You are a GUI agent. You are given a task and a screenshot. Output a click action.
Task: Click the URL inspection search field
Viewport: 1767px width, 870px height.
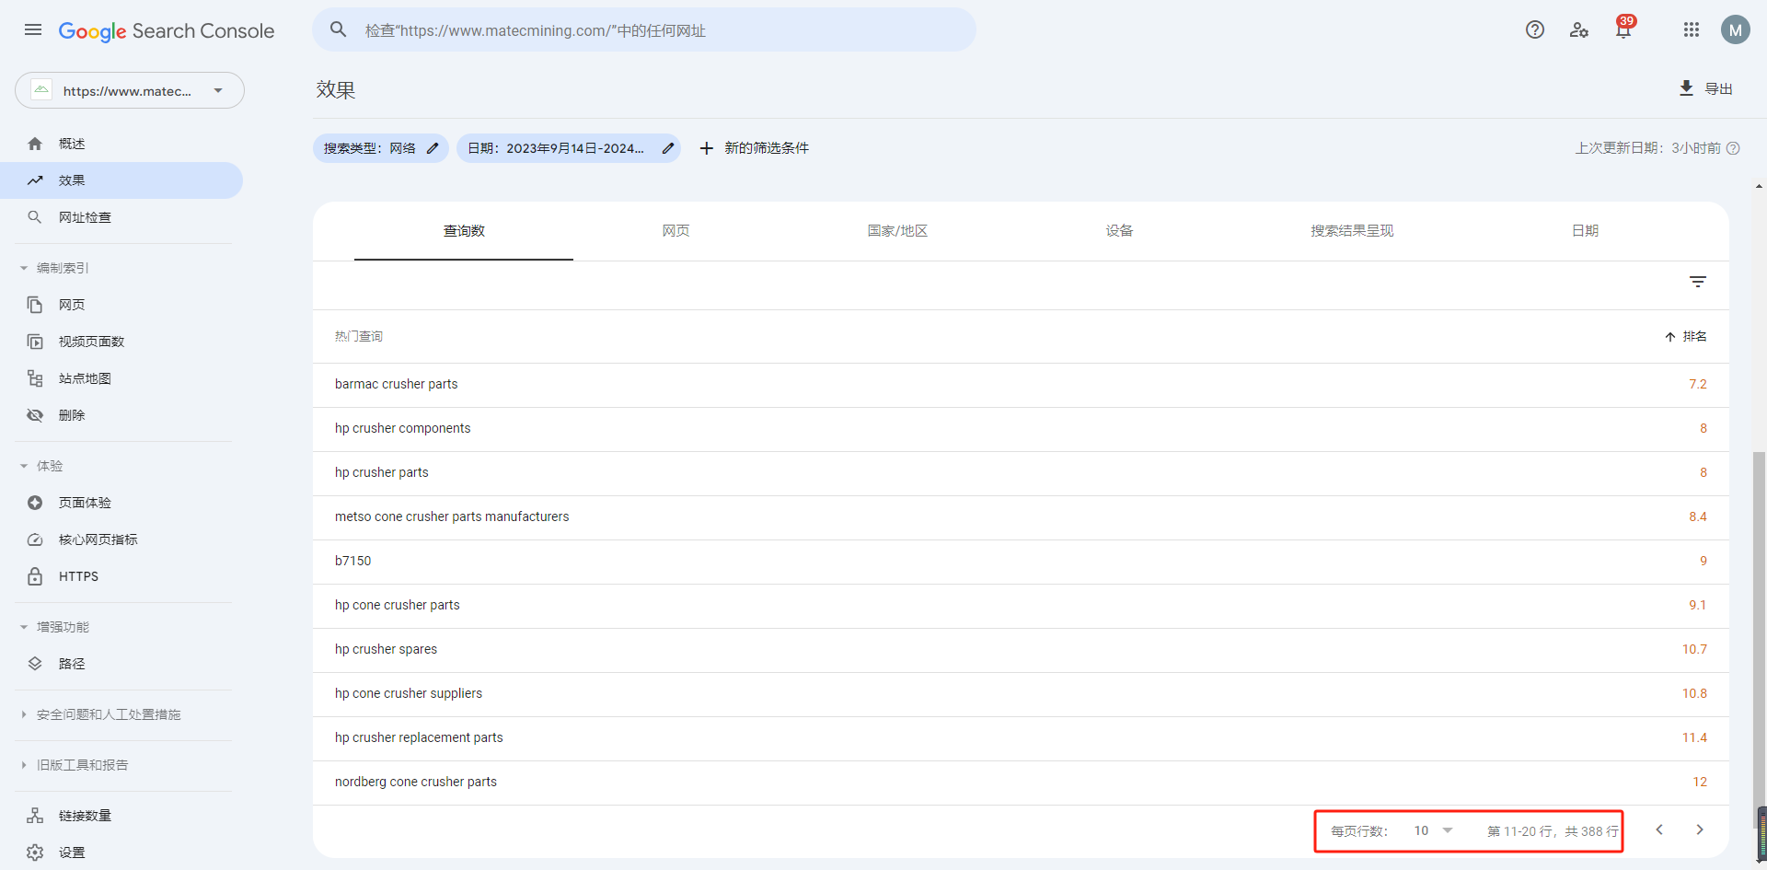click(x=644, y=29)
